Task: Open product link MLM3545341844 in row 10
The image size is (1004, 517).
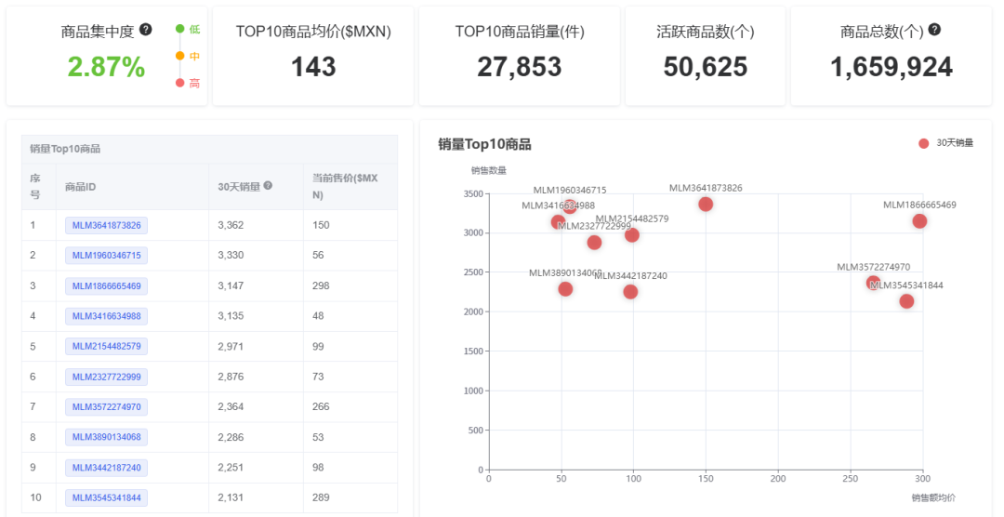Action: pyautogui.click(x=106, y=497)
